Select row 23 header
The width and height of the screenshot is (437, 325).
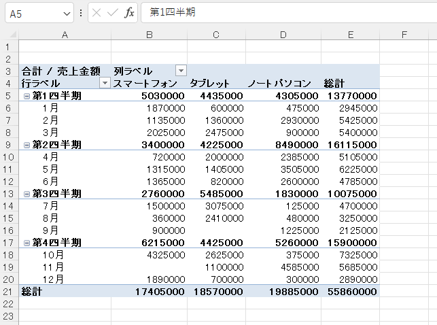[x=8, y=316]
